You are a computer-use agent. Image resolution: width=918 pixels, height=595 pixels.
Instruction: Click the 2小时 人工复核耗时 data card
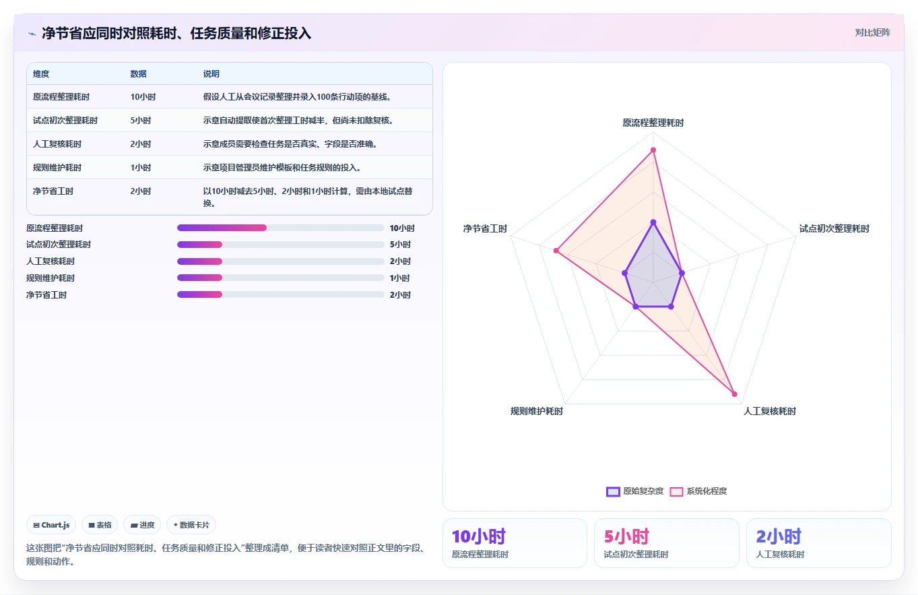pos(819,543)
